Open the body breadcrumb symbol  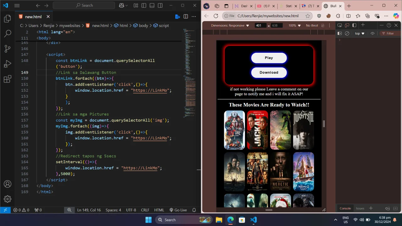141,25
